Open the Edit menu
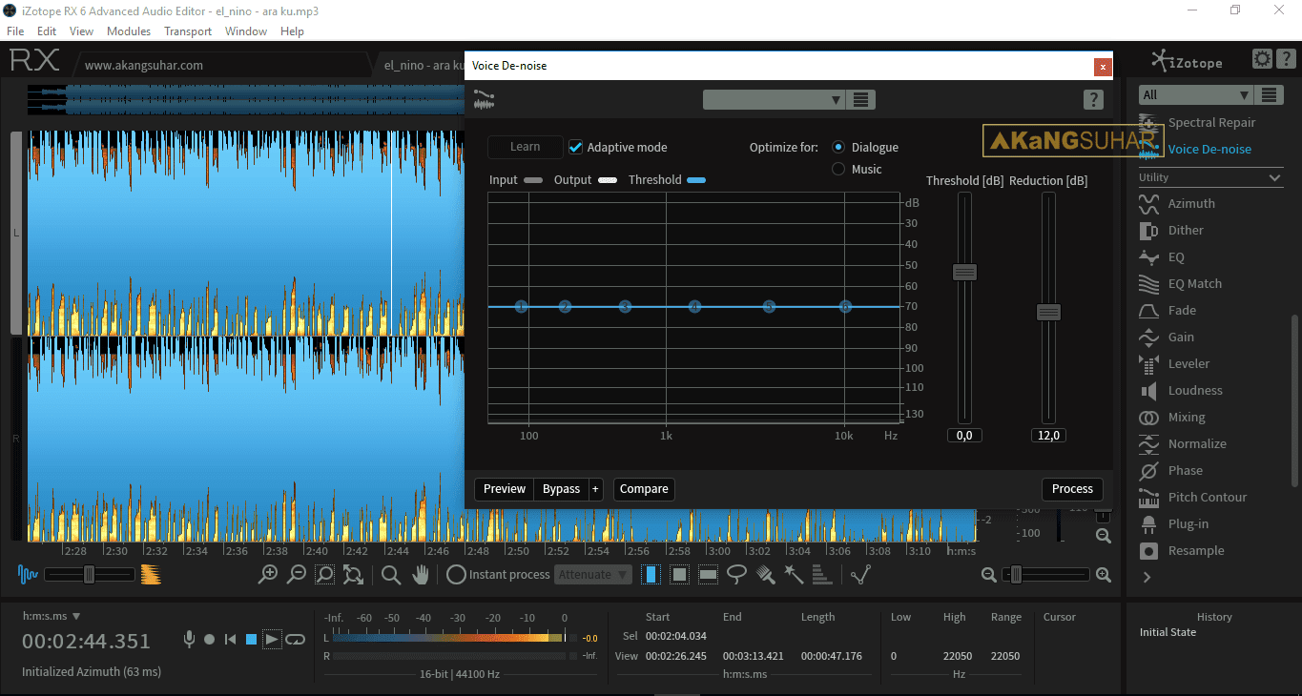The image size is (1302, 696). [x=47, y=31]
